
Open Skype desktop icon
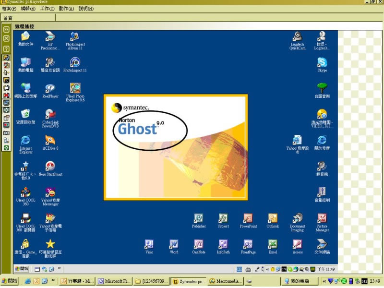coord(322,65)
